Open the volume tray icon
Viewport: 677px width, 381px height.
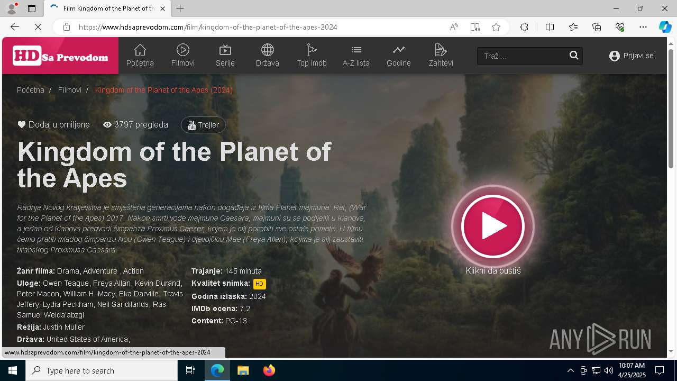(x=608, y=370)
